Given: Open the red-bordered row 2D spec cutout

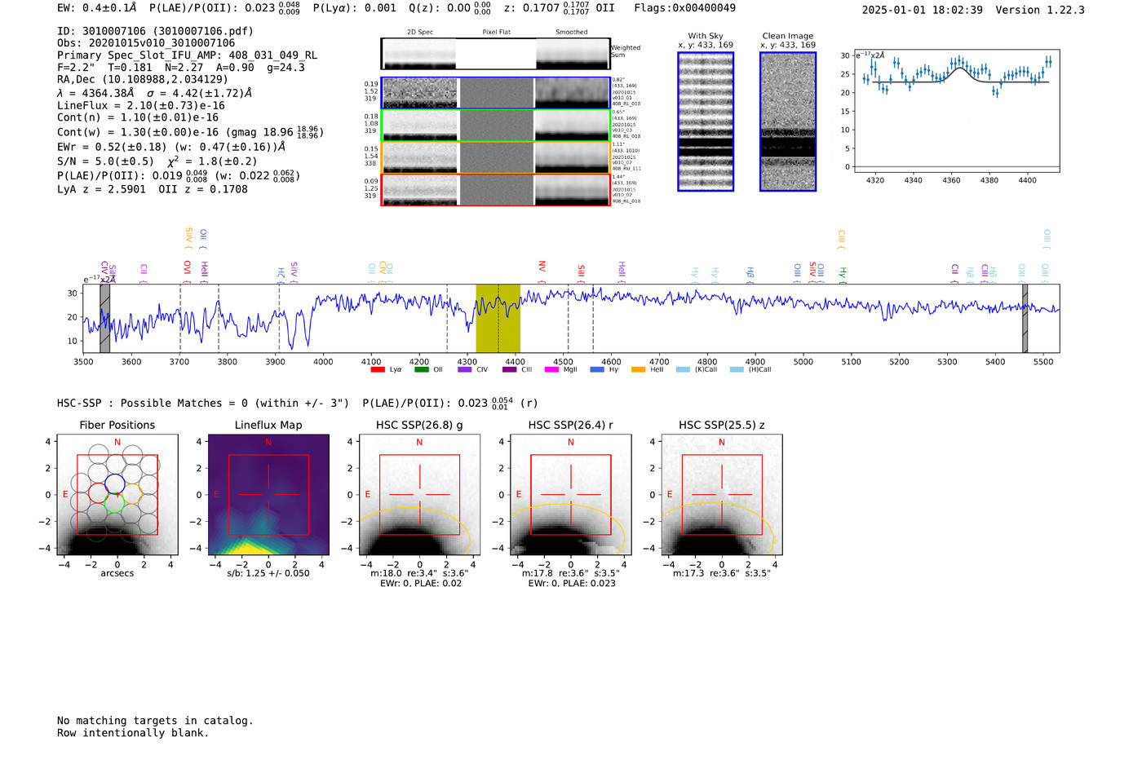Looking at the screenshot, I should click(x=420, y=190).
